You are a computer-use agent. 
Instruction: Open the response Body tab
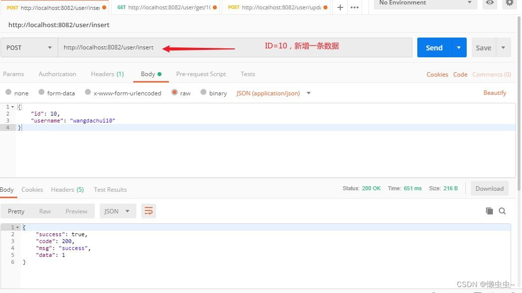(x=7, y=189)
